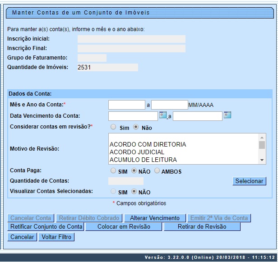Click the Cancelar Conta button

click(x=31, y=218)
